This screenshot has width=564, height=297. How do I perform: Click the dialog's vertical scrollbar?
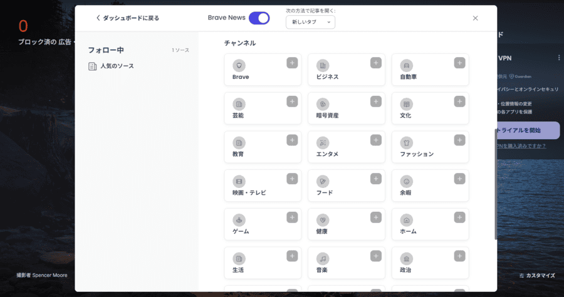pyautogui.click(x=496, y=185)
